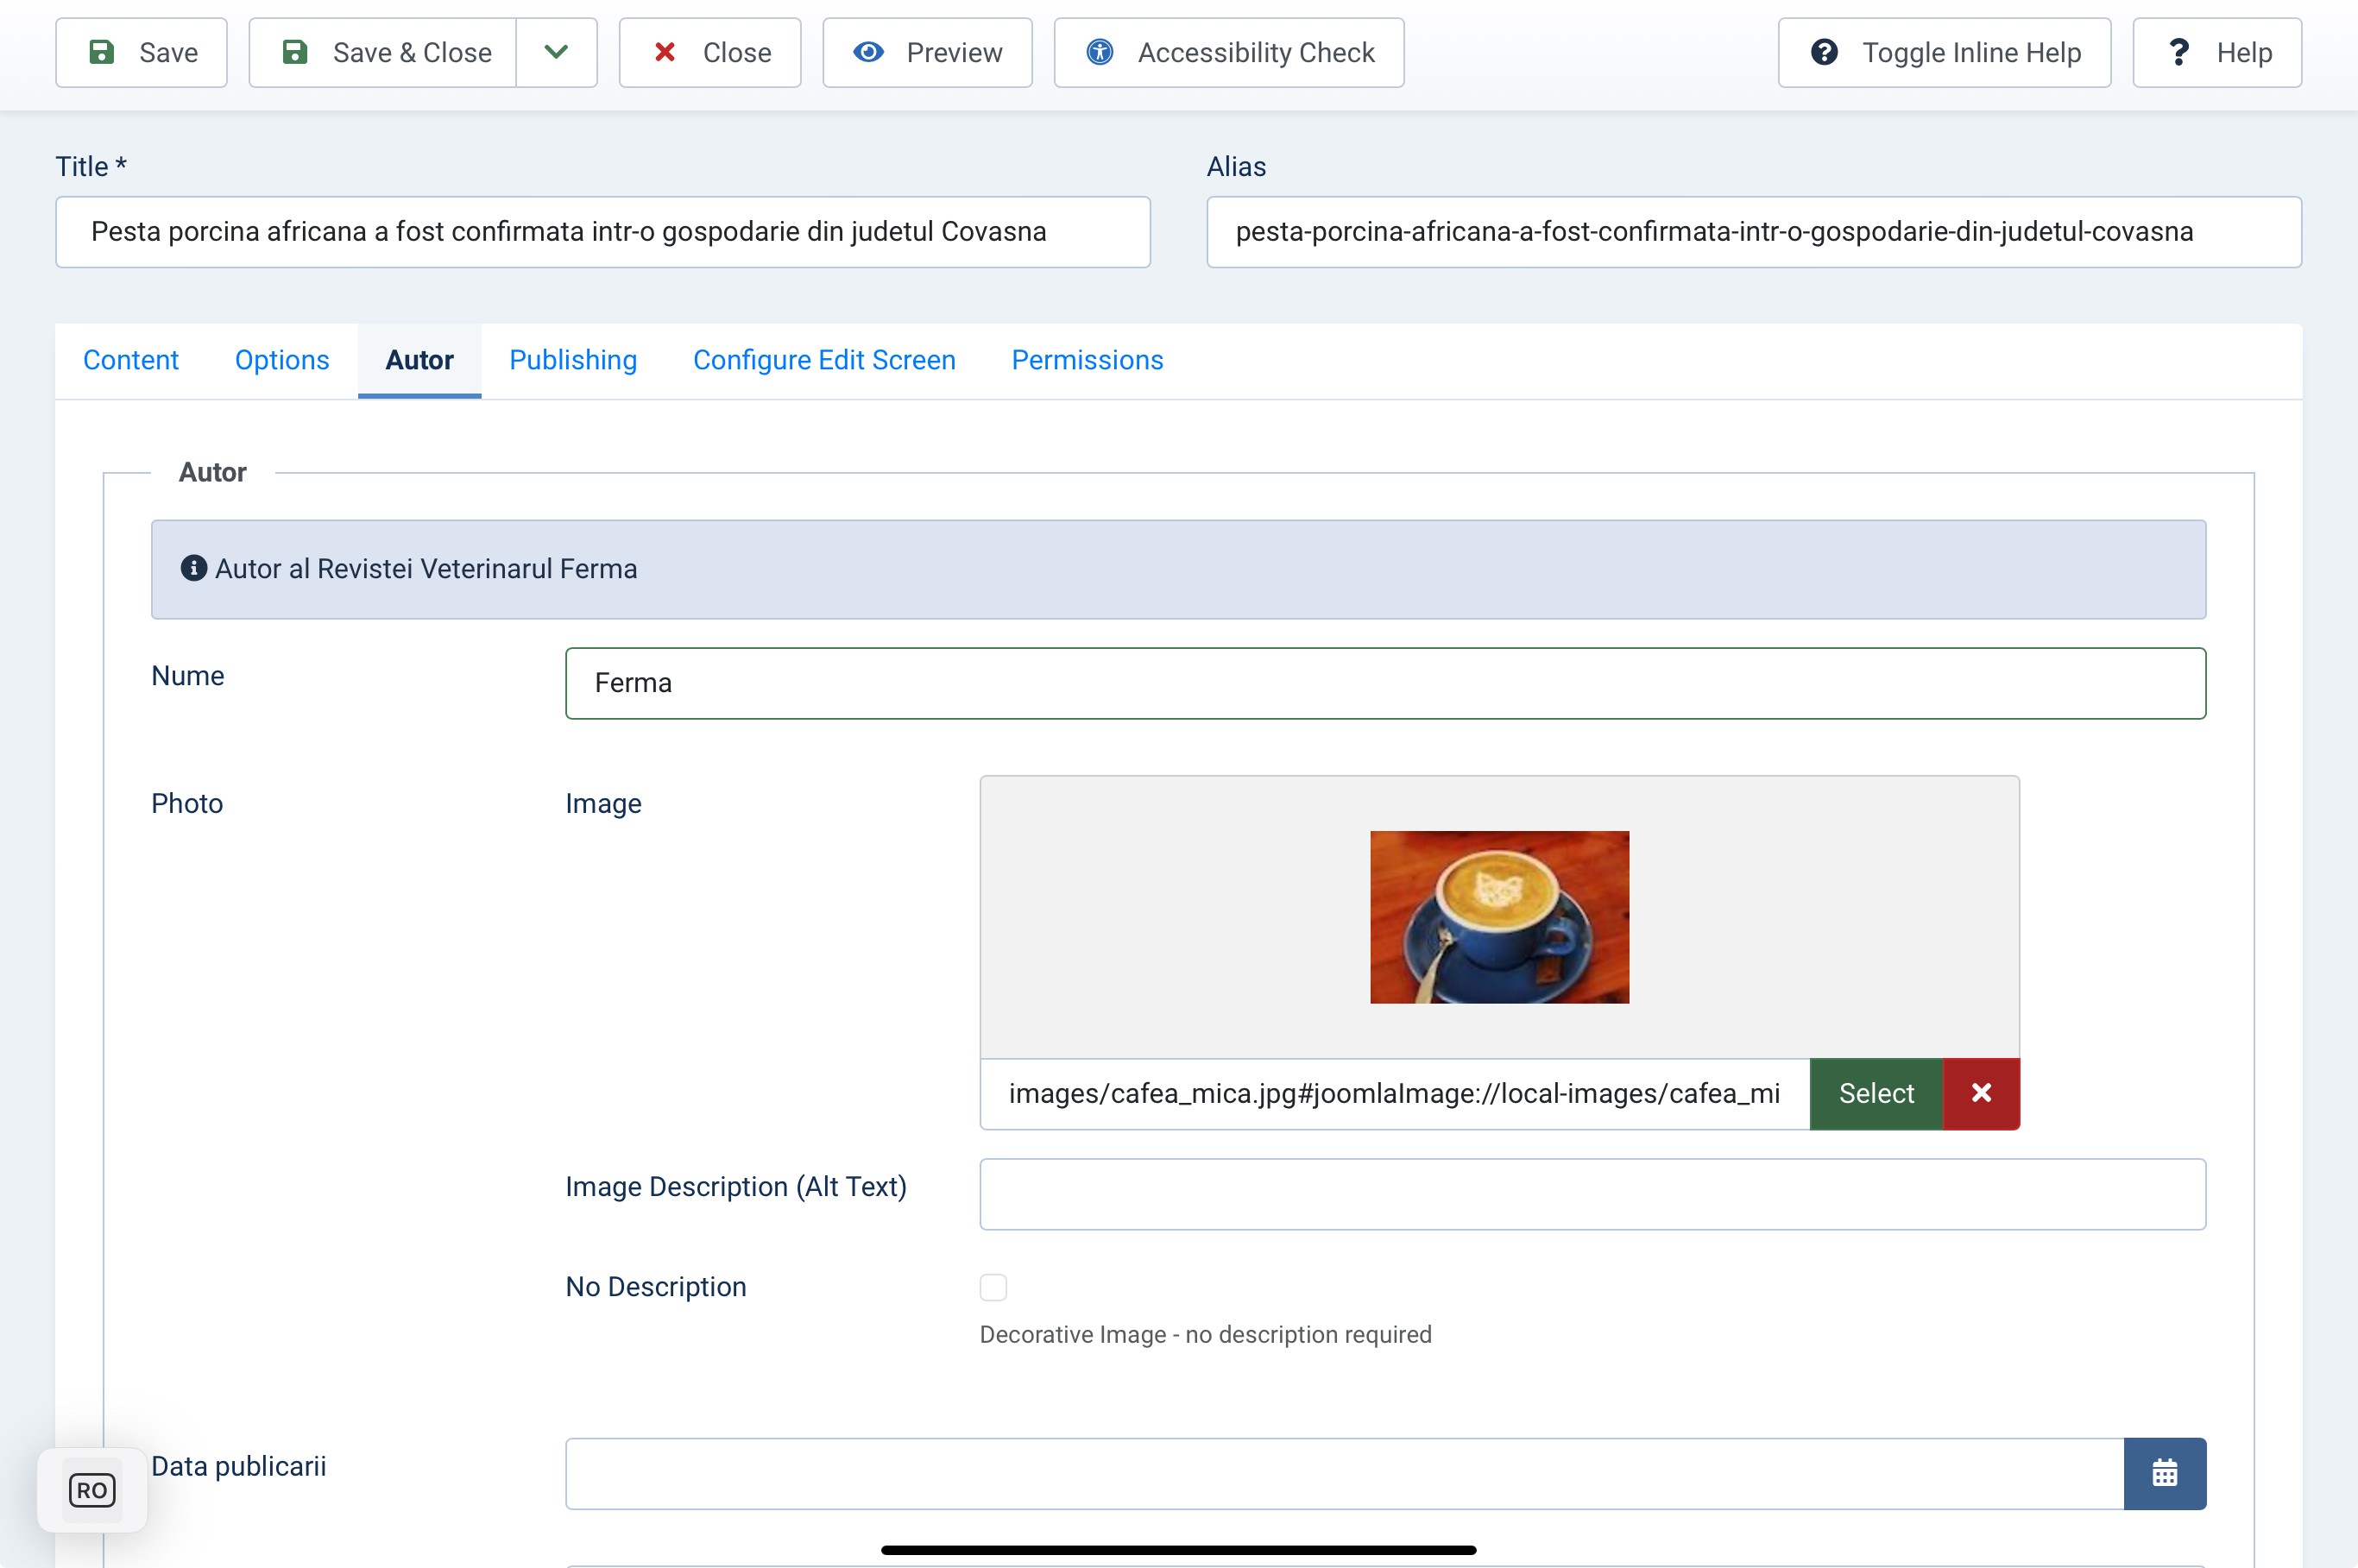Click the Save floppy disk icon
Image resolution: width=2358 pixels, height=1568 pixels.
(102, 52)
